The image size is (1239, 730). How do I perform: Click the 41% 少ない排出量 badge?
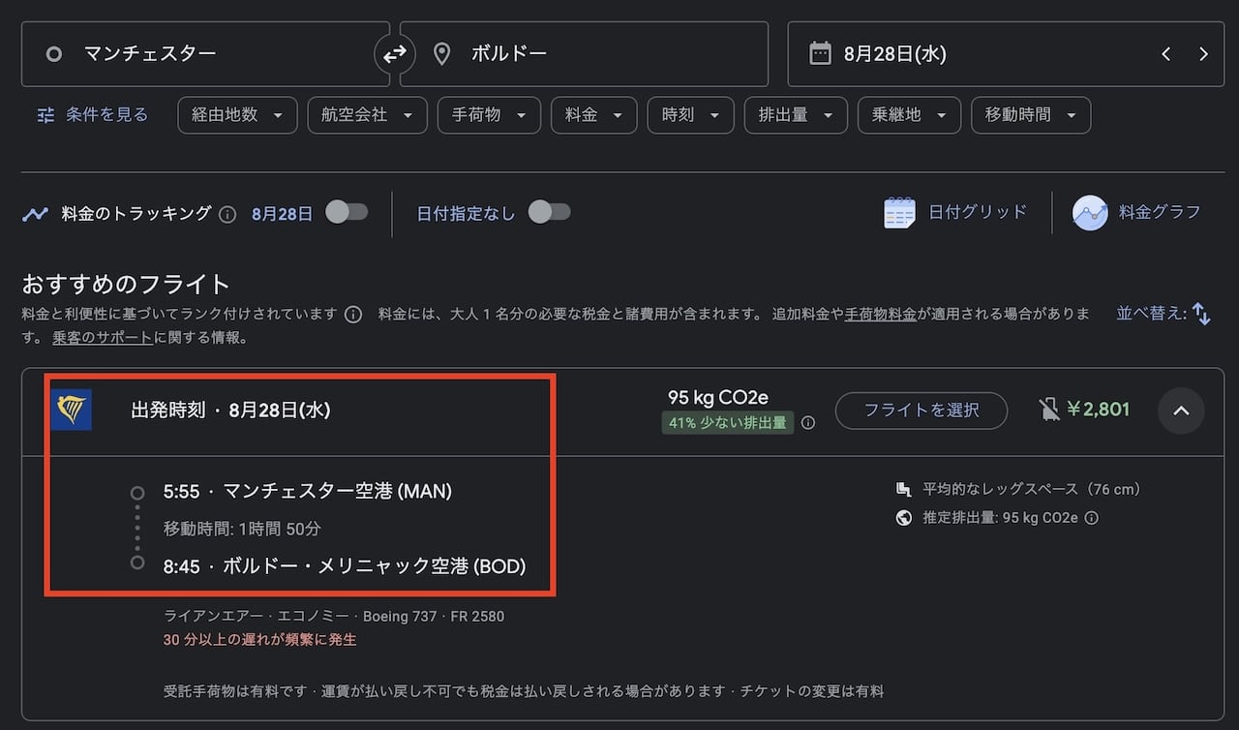pyautogui.click(x=728, y=423)
